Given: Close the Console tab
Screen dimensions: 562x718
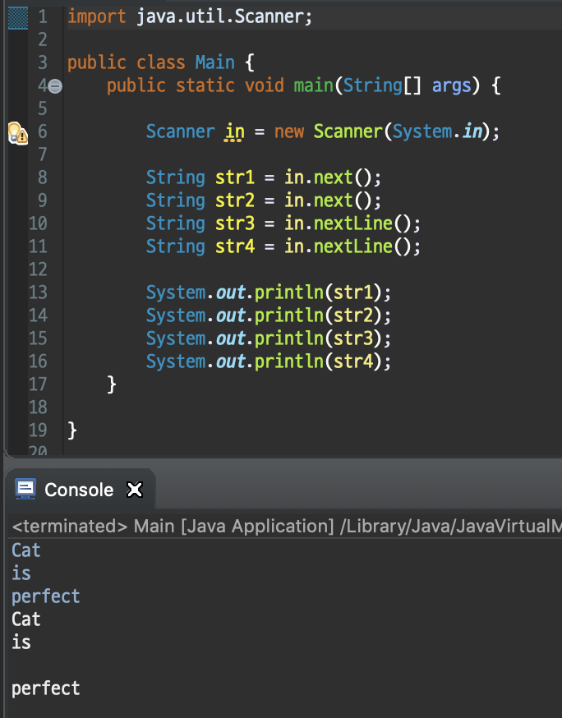Looking at the screenshot, I should click(135, 490).
